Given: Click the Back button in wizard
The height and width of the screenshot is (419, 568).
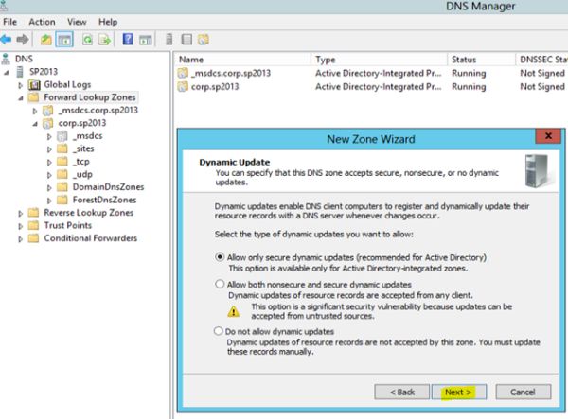Looking at the screenshot, I should tap(402, 392).
